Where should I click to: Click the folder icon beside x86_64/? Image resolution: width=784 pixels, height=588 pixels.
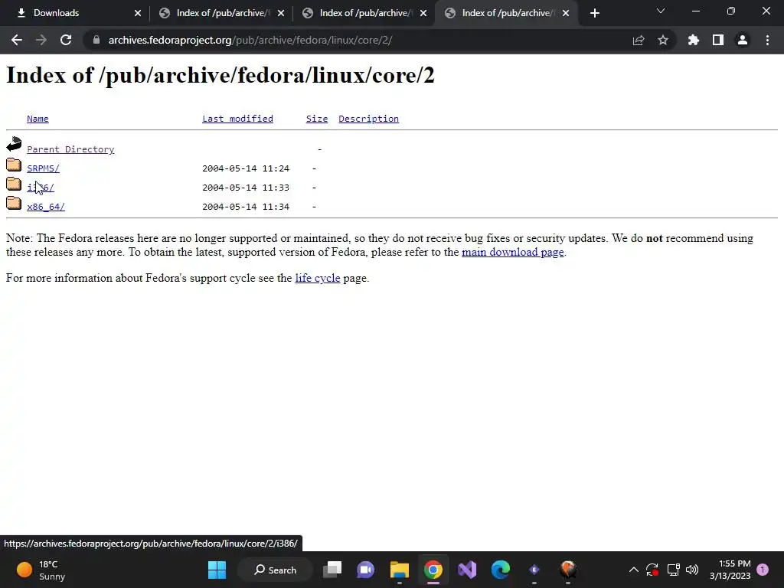tap(14, 203)
